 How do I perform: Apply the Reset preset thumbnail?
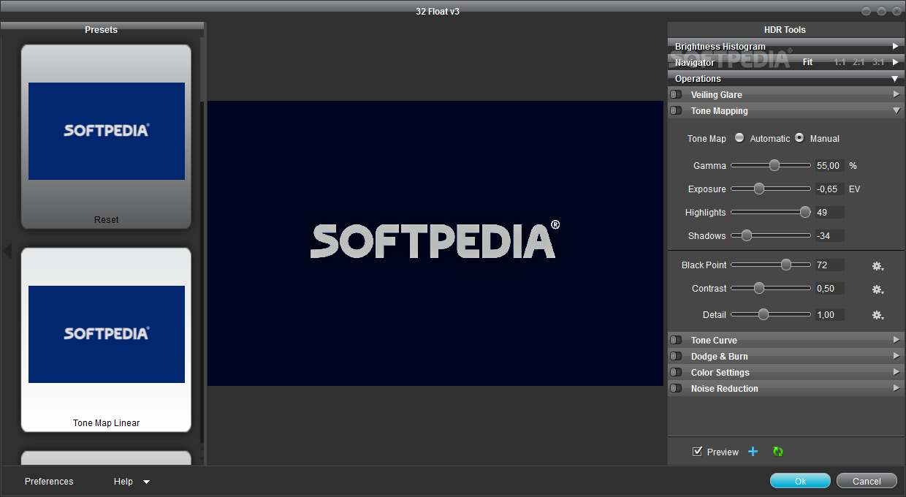[106, 136]
